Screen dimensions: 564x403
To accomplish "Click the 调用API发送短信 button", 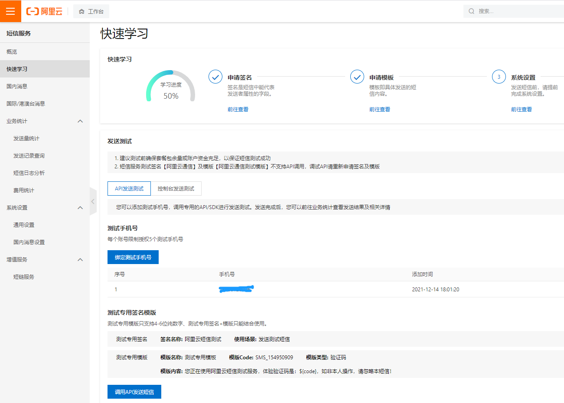I will [134, 392].
